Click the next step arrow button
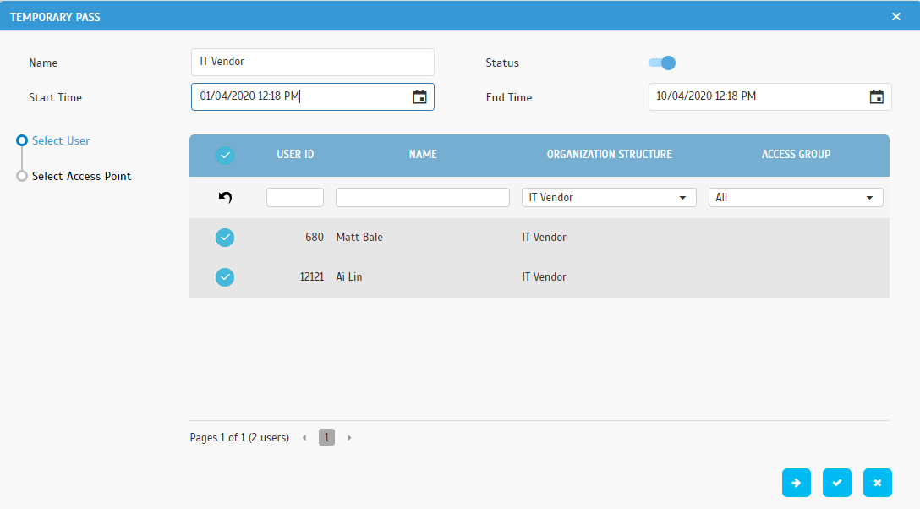920x509 pixels. click(x=797, y=483)
